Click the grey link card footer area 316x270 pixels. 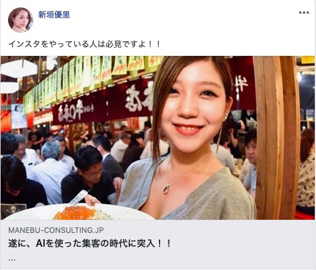pos(158,244)
